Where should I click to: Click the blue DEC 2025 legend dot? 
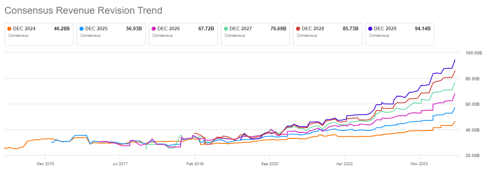82,29
